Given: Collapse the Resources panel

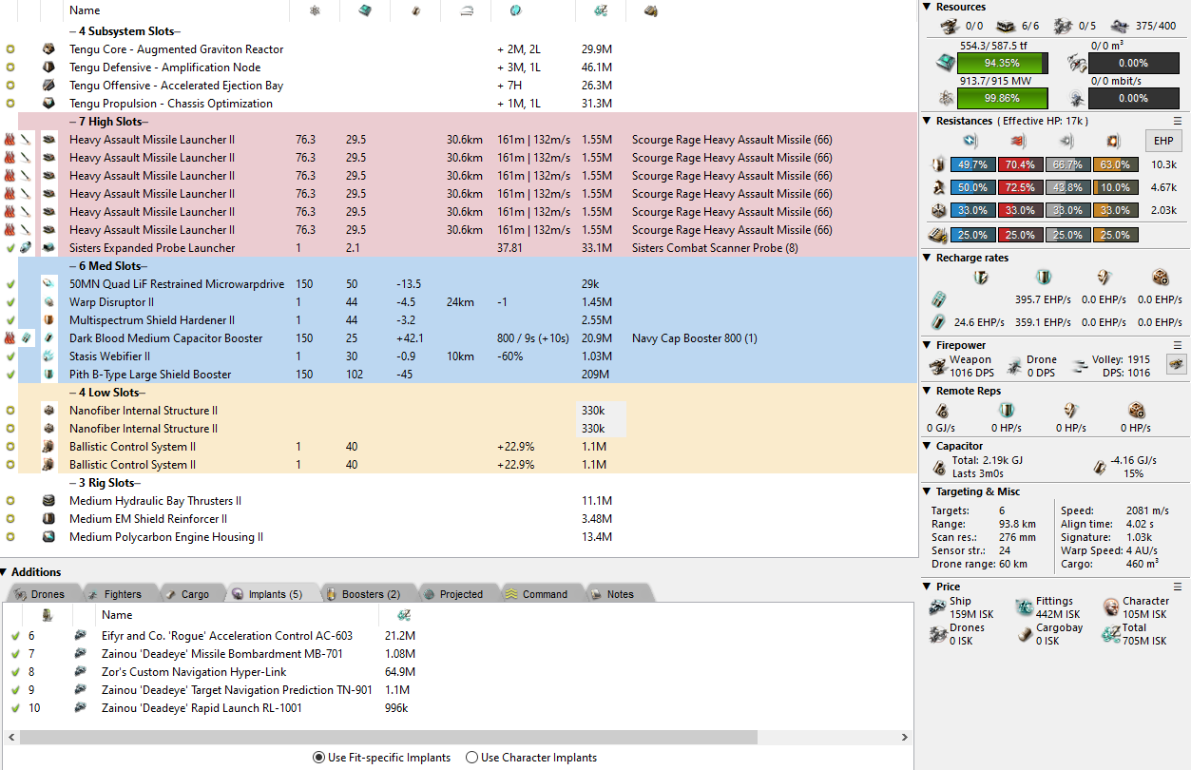Looking at the screenshot, I should click(x=928, y=7).
